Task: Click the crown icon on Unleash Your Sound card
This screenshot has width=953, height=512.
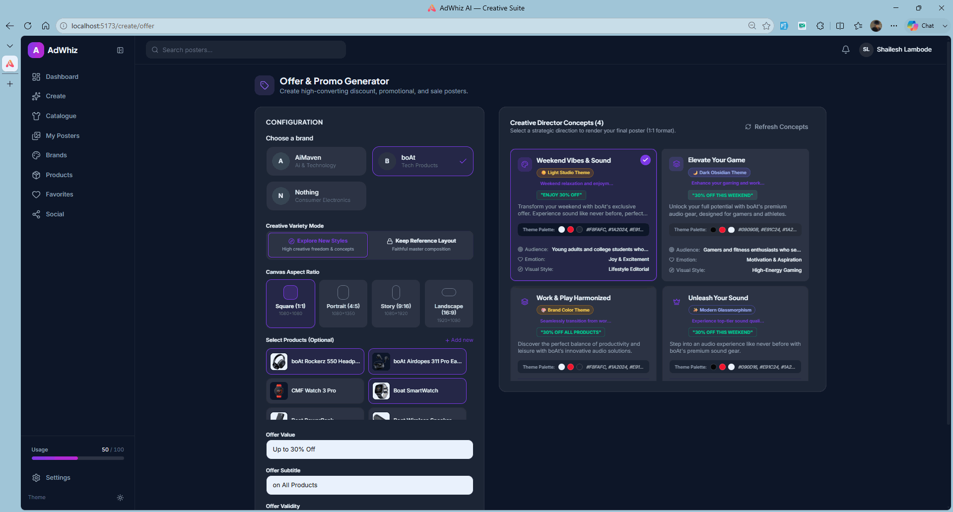Action: [676, 302]
